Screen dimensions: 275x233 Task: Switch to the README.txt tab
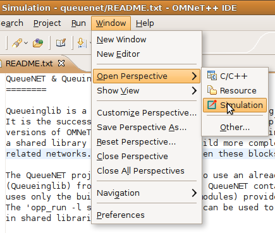coord(29,63)
